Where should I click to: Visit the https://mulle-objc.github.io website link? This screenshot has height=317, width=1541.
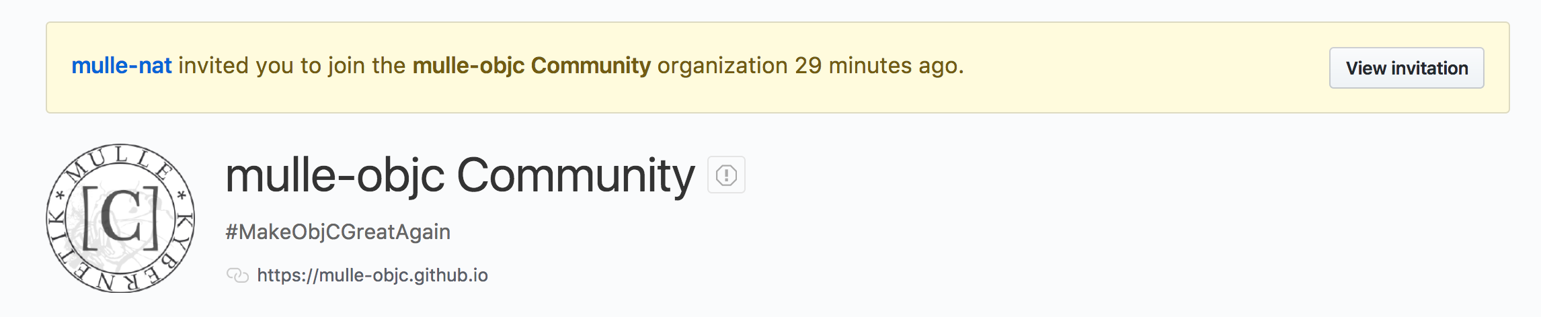[x=372, y=275]
